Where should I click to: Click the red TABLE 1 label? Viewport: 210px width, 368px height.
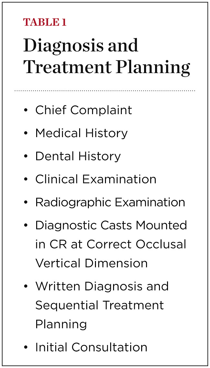pos(45,22)
